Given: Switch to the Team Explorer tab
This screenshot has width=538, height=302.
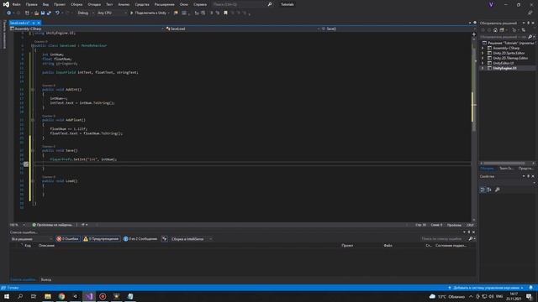Looking at the screenshot, I should 506,168.
